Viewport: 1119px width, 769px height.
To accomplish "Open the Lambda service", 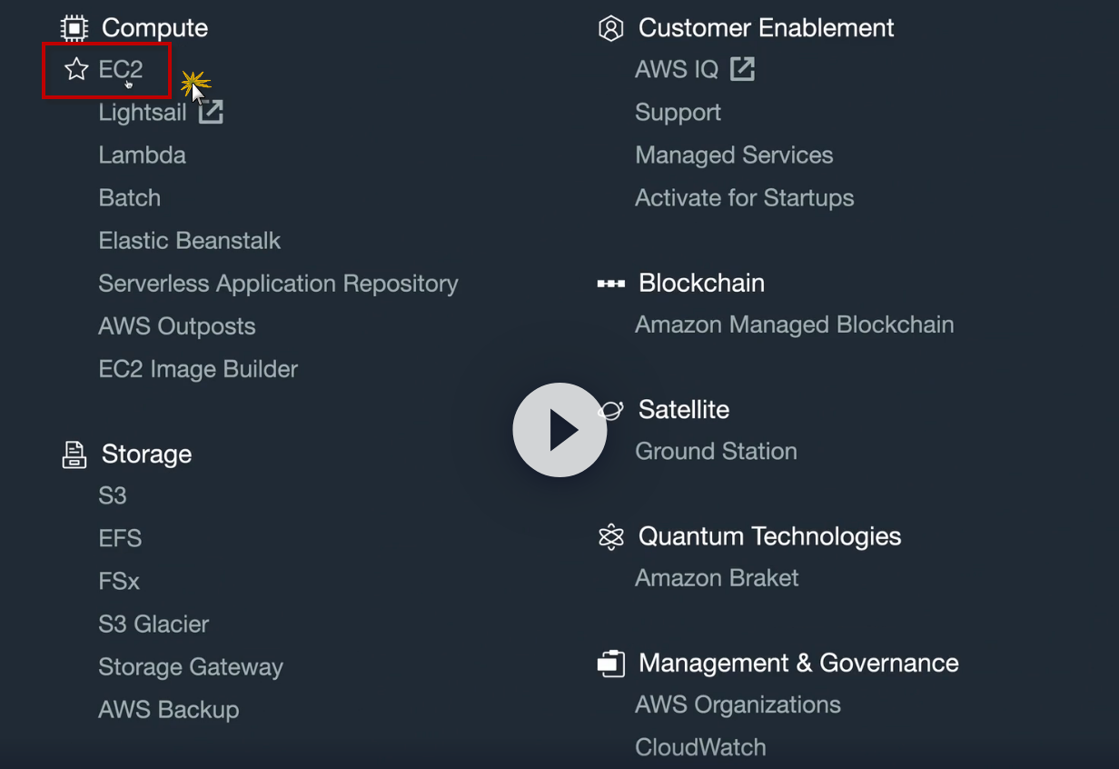I will [142, 155].
